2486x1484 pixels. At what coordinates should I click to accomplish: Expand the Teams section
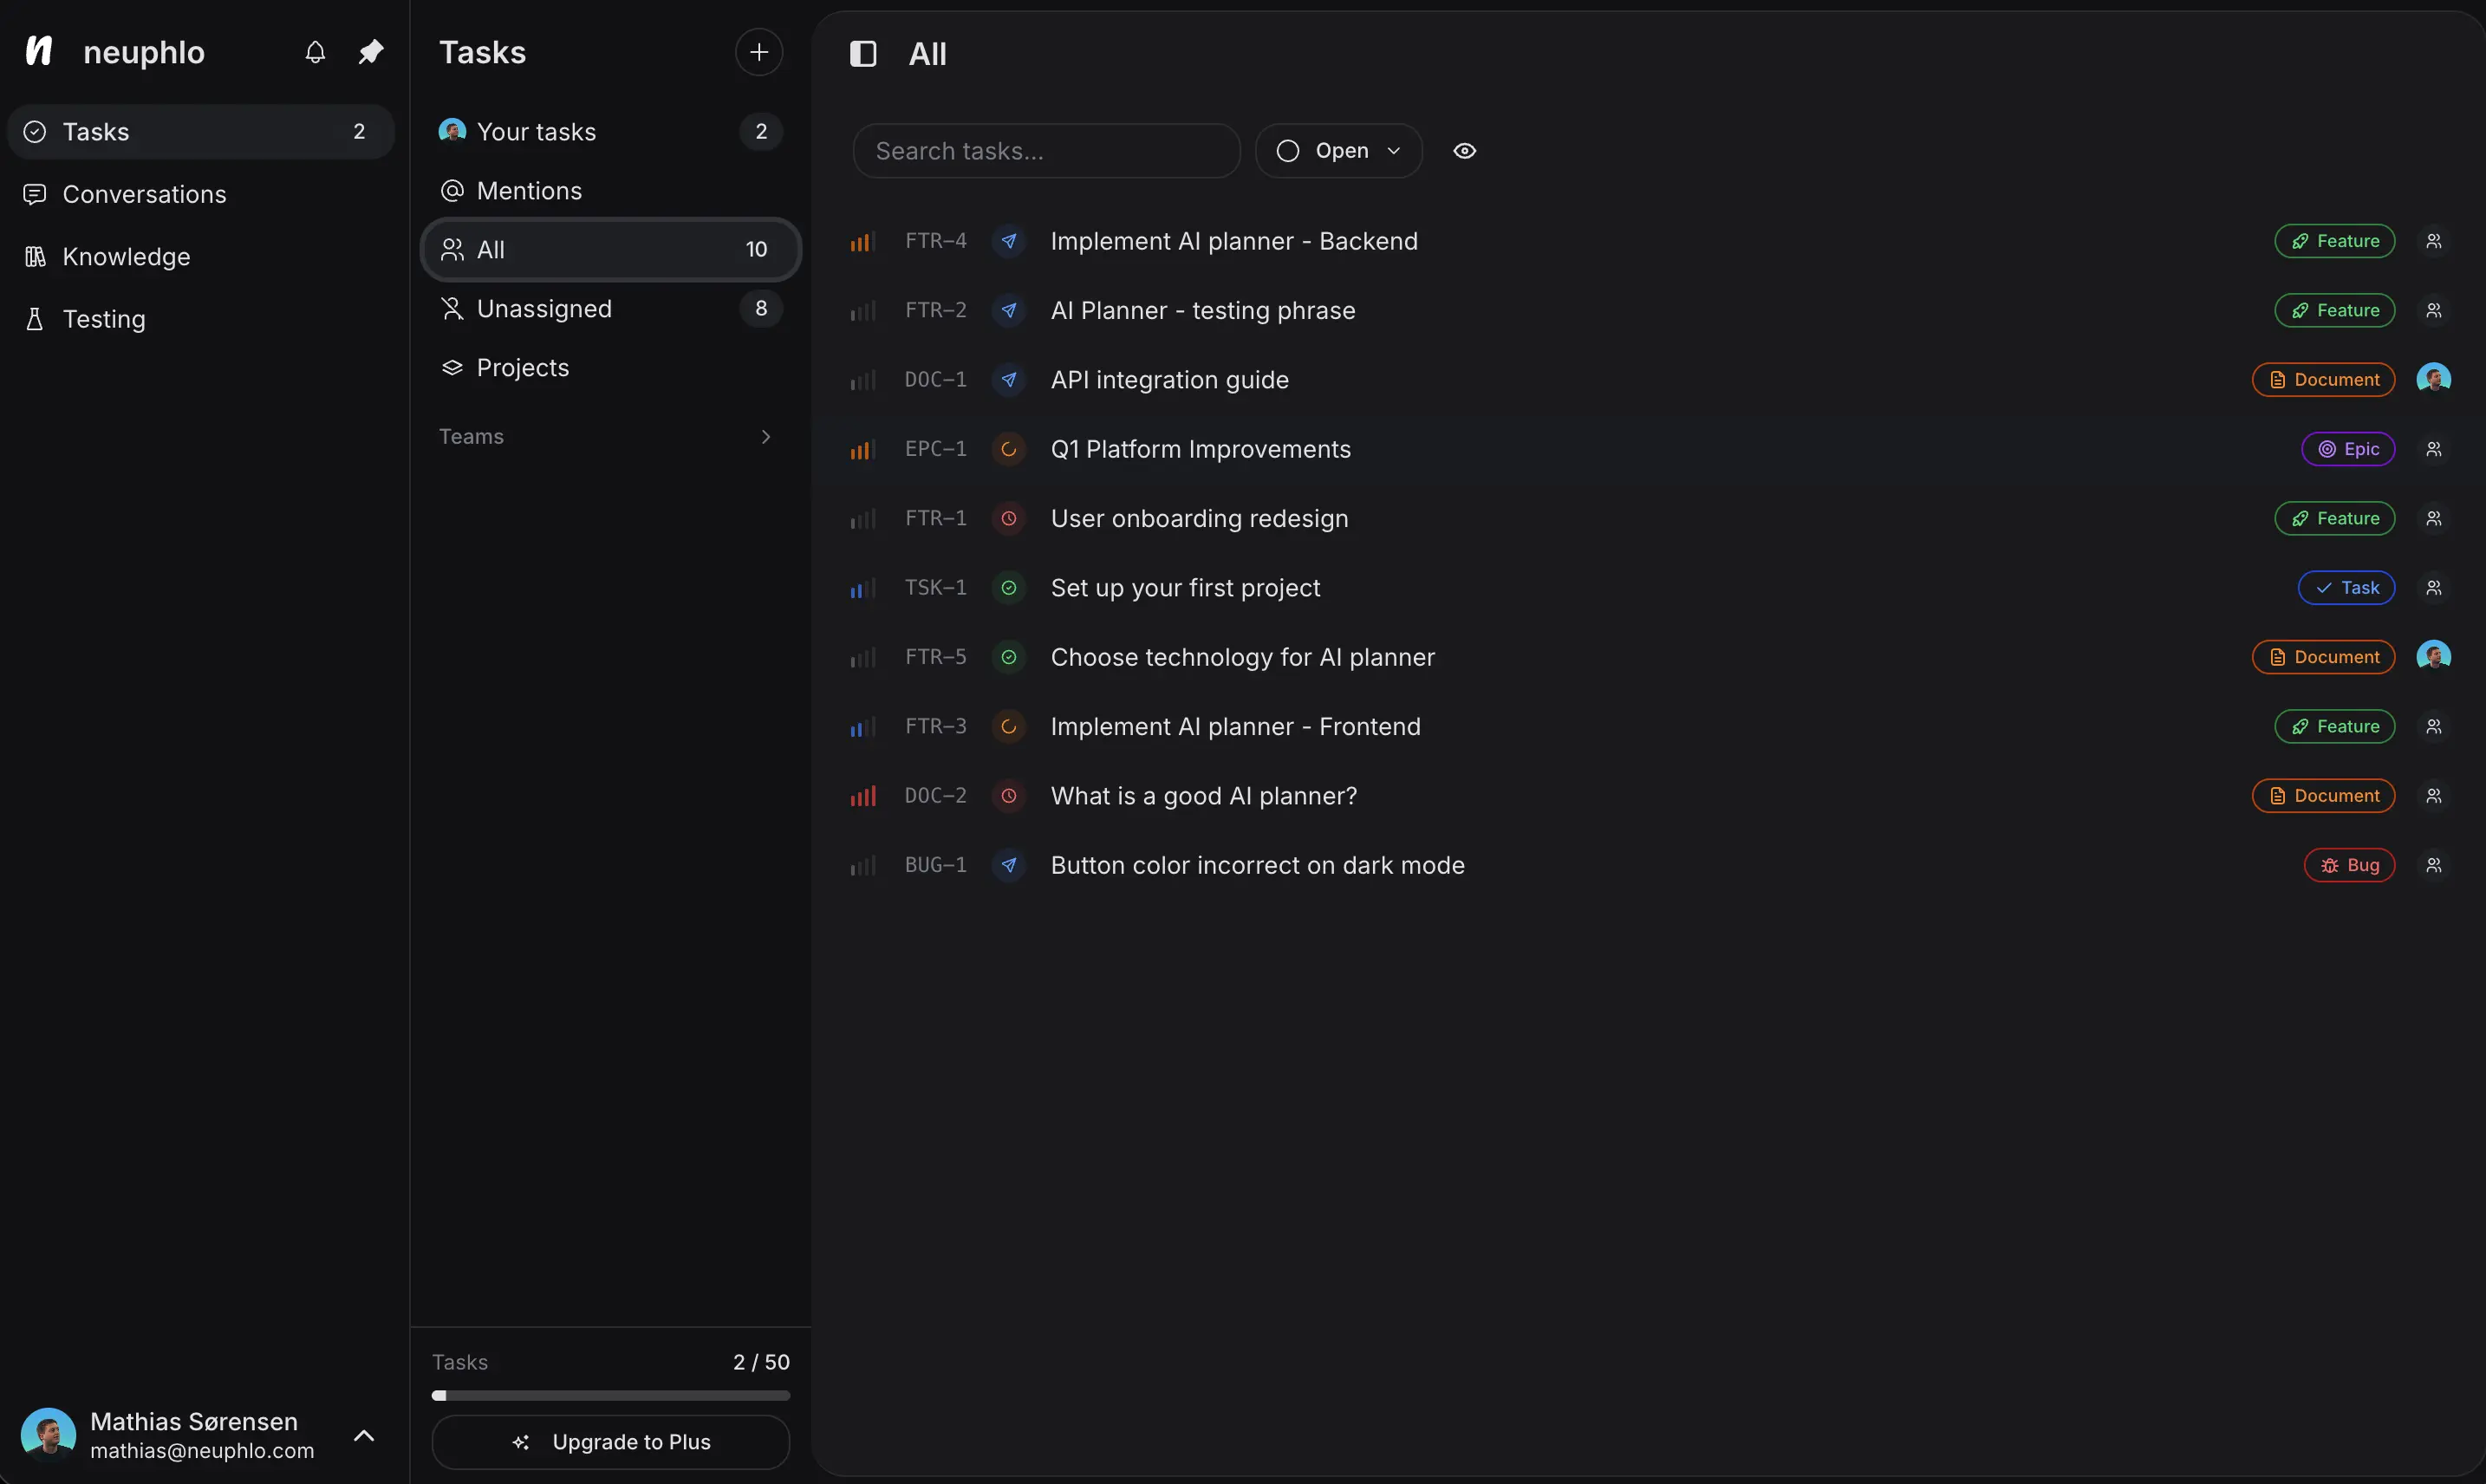click(x=766, y=437)
